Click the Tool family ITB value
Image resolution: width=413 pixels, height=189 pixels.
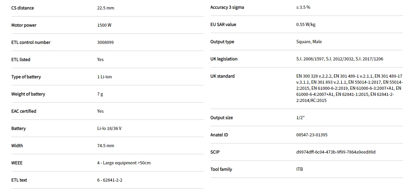299,169
